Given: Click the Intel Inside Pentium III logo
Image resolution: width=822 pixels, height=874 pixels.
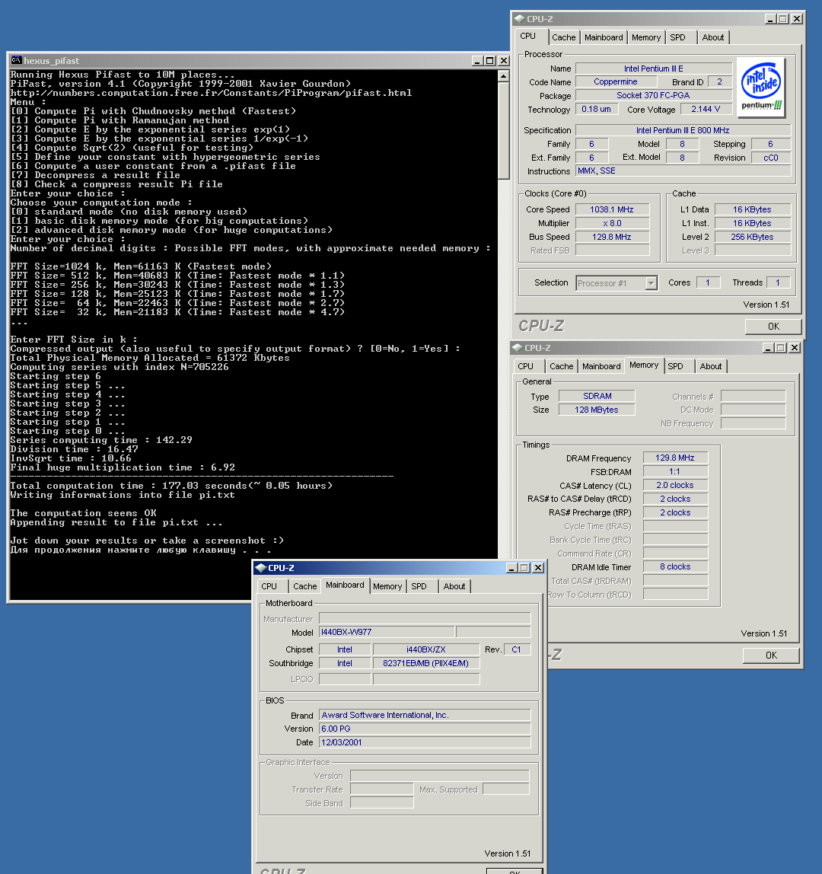Looking at the screenshot, I should point(761,87).
